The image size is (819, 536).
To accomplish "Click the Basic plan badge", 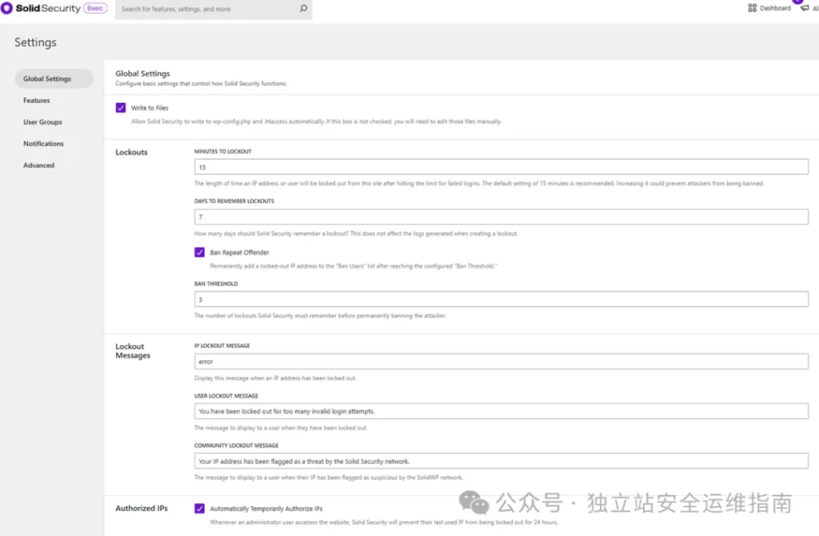I will pos(95,8).
